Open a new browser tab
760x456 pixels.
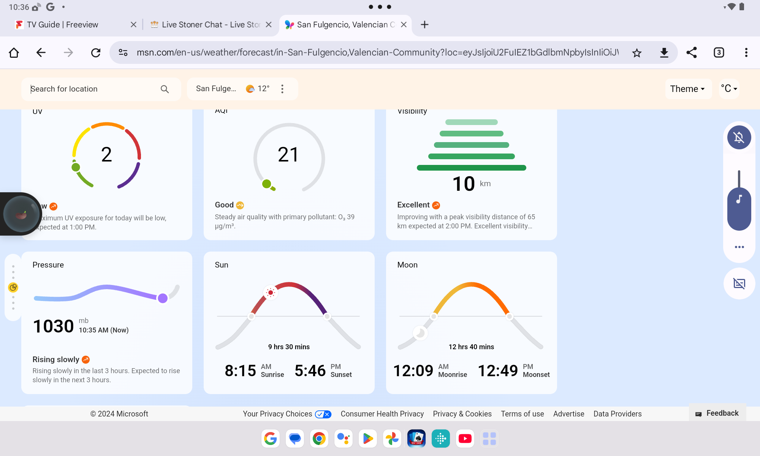click(425, 25)
